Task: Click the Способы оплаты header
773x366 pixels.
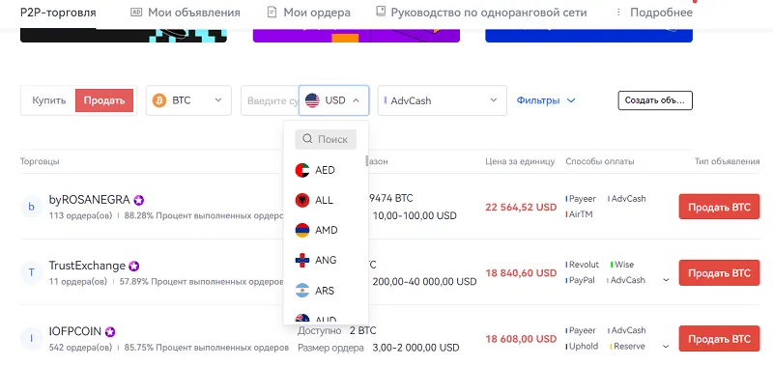Action: [x=600, y=161]
